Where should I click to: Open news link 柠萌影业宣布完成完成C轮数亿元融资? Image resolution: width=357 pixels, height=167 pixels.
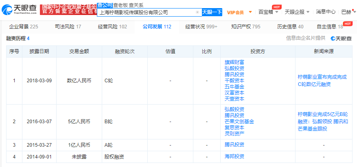pos(322,81)
